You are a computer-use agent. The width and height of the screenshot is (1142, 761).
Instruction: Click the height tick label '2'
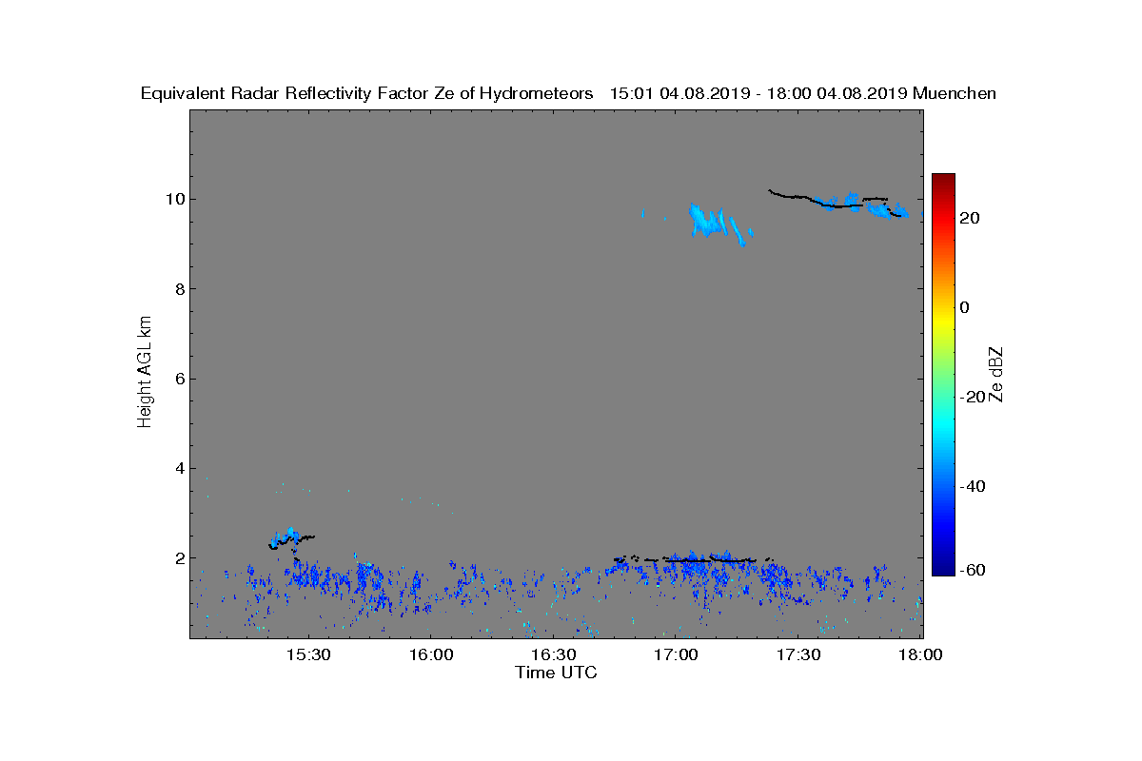(179, 558)
